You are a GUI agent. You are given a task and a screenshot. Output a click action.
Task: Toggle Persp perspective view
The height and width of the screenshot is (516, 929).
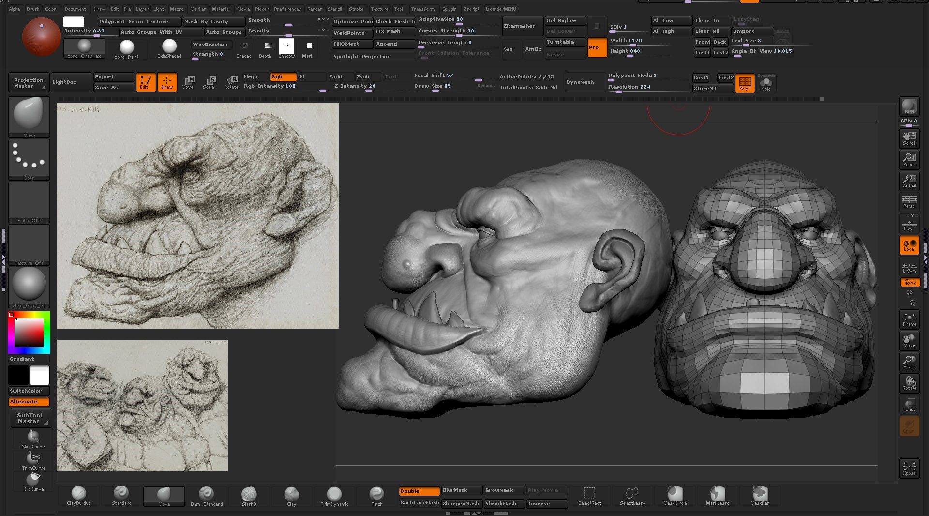(909, 202)
